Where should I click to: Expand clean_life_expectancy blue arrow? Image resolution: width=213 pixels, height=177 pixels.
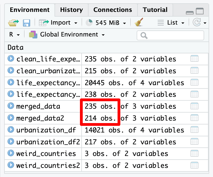click(11, 59)
